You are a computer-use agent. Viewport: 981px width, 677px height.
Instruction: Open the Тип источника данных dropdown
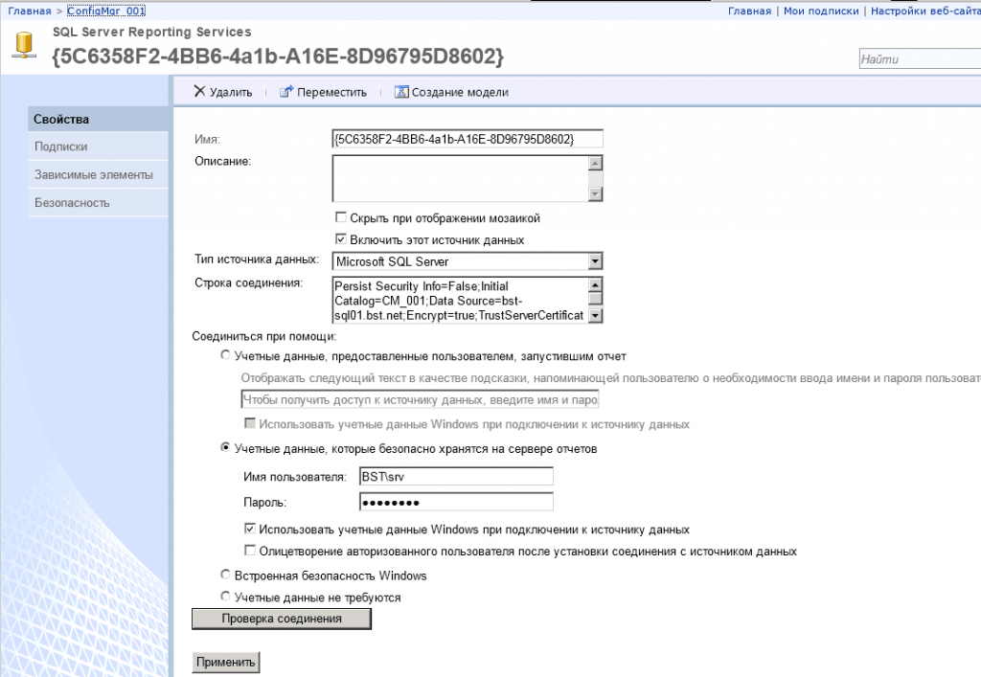pyautogui.click(x=595, y=260)
